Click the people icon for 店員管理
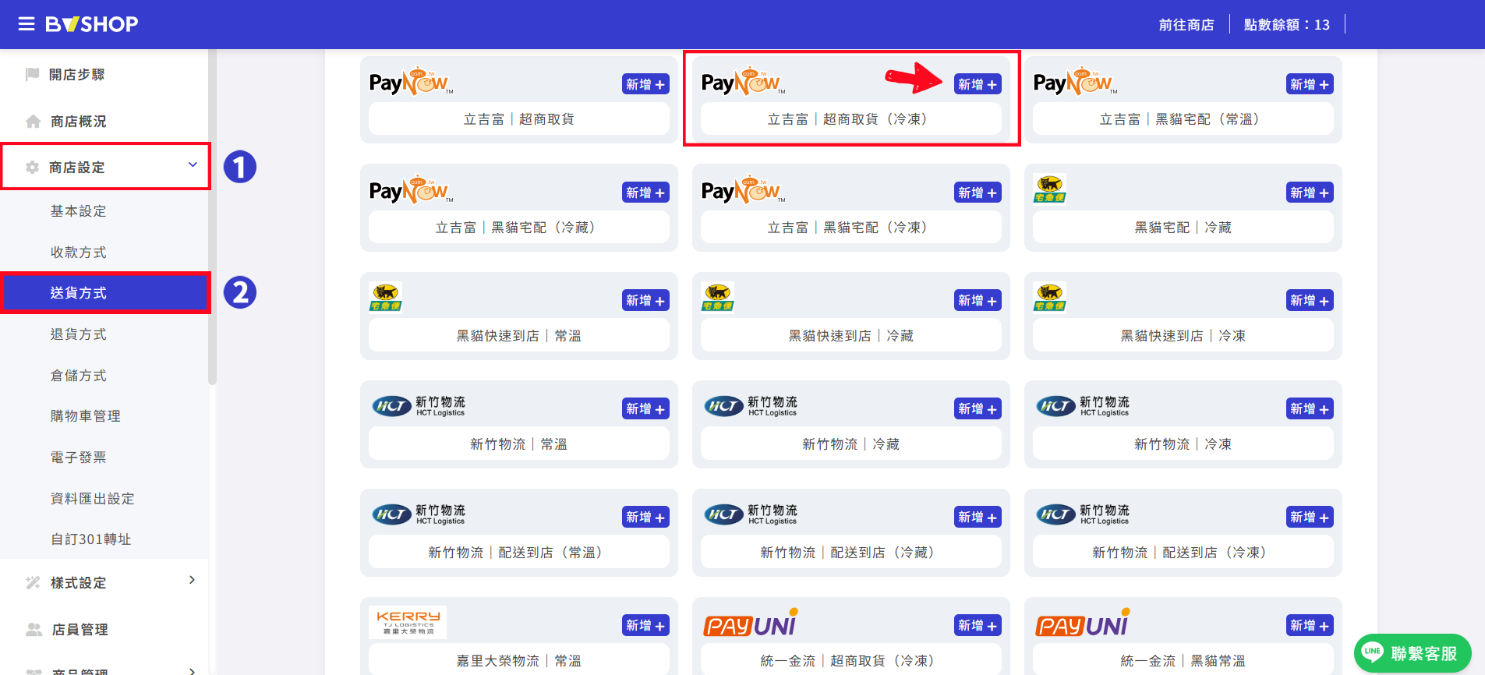Screen dimensions: 1485x675 click(34, 629)
